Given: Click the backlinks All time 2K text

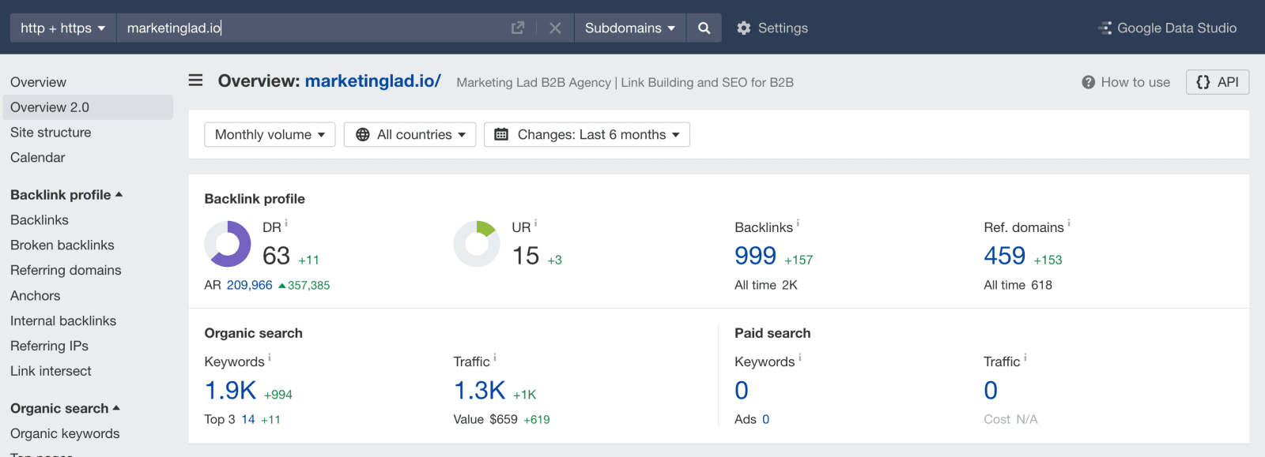Looking at the screenshot, I should 766,285.
